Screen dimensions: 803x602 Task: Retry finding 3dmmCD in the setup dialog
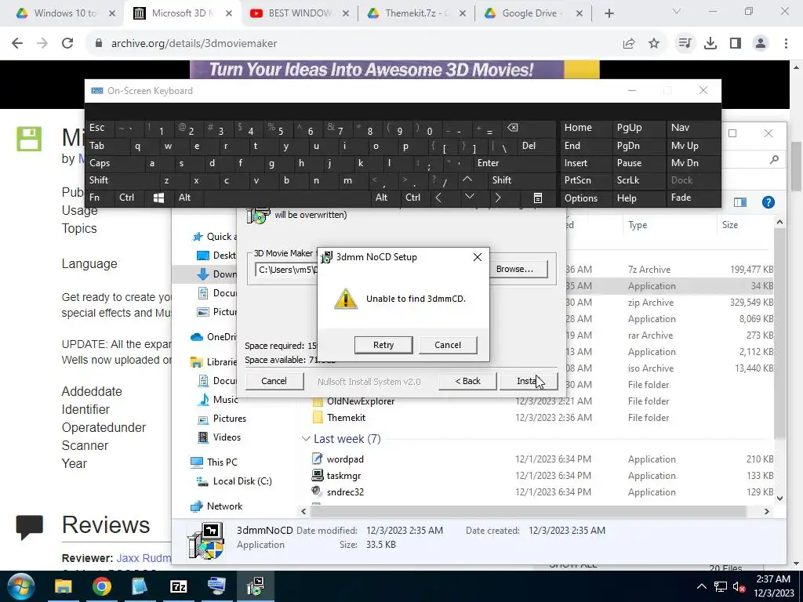pyautogui.click(x=383, y=345)
